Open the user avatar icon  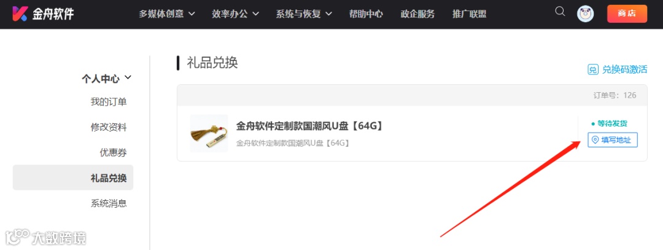pos(585,14)
